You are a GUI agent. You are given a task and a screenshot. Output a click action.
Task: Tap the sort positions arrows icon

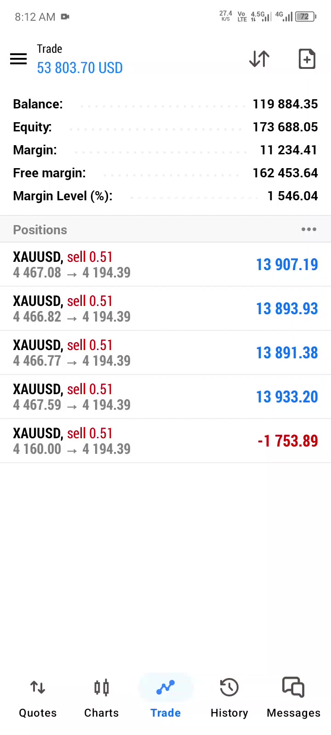259,59
